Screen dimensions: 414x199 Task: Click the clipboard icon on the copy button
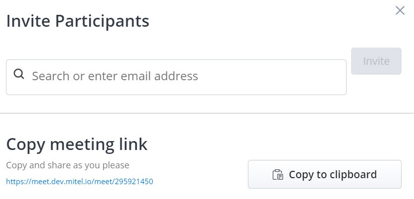[x=278, y=175]
